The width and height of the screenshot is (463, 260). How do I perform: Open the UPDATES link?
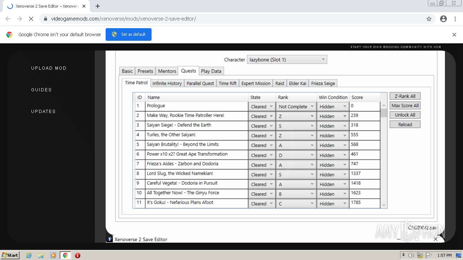coord(43,112)
